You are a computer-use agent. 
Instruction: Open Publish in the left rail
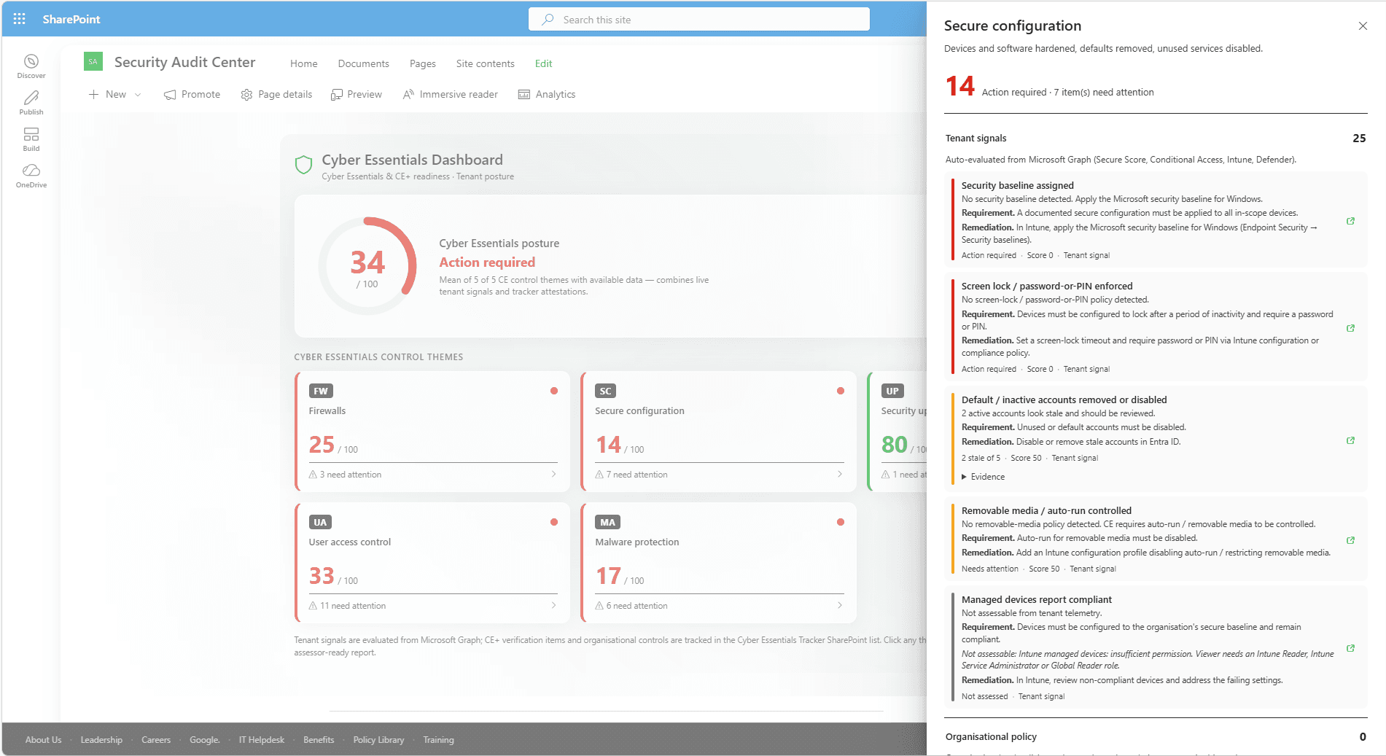tap(31, 102)
